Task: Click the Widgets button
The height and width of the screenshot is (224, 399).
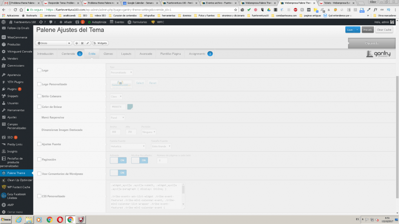Action: (x=100, y=43)
